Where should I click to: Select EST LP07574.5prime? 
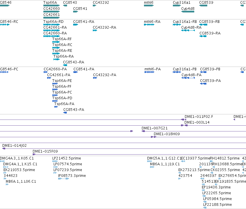pyautogui.click(x=56, y=167)
